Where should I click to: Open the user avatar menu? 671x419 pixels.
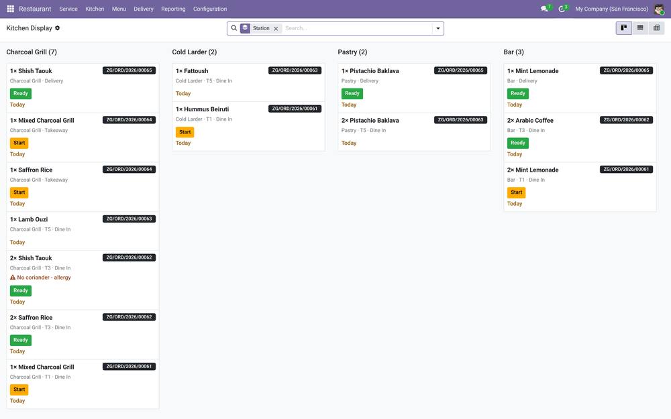[x=659, y=9]
